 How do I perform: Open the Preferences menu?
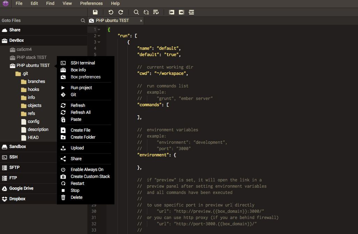[91, 3]
